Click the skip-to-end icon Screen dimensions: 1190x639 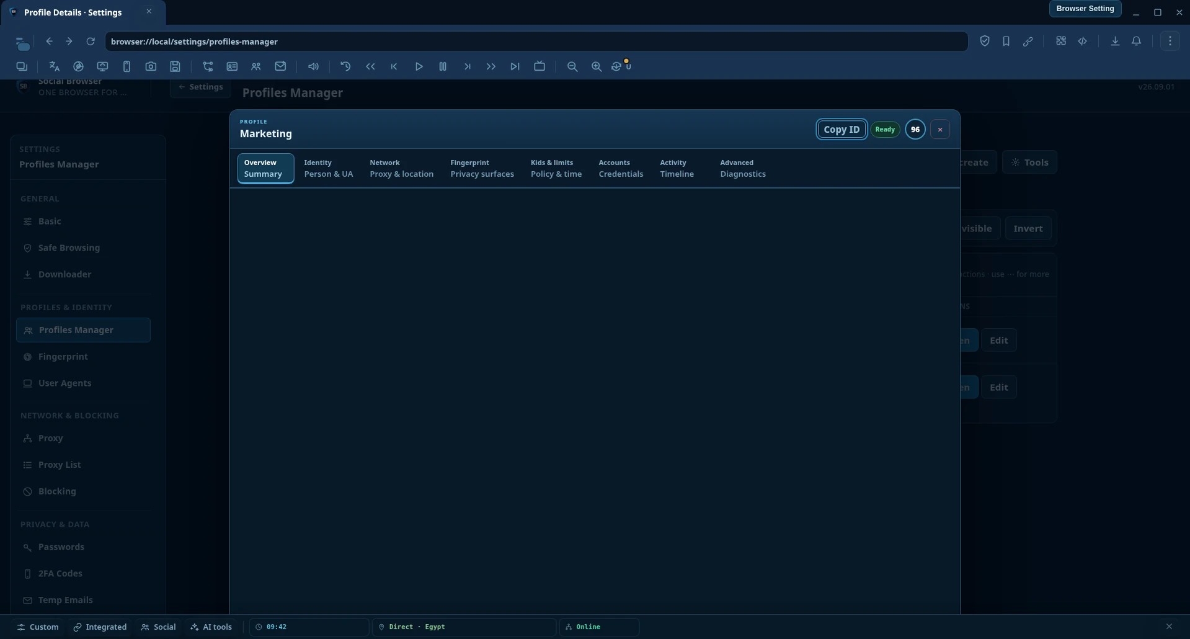515,66
